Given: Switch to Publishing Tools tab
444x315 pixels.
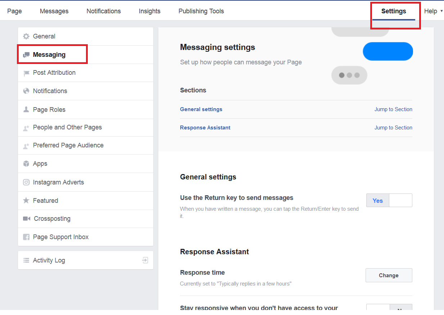Looking at the screenshot, I should tap(201, 11).
